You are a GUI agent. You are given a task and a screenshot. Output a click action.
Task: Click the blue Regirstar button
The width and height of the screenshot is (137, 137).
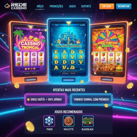(124, 6)
